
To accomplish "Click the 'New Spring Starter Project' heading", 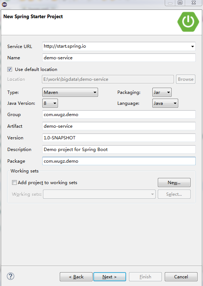I will [33, 16].
